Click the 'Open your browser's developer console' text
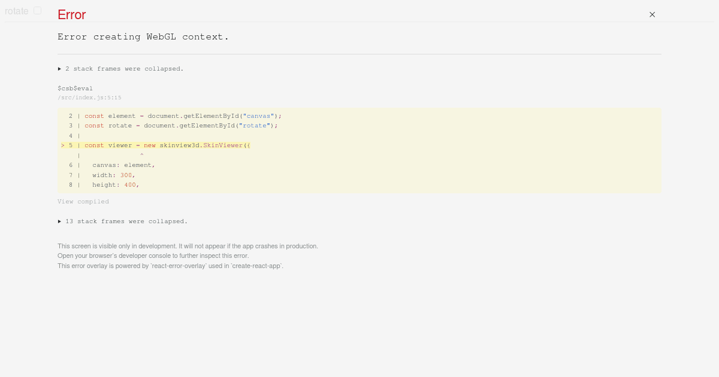 153,256
